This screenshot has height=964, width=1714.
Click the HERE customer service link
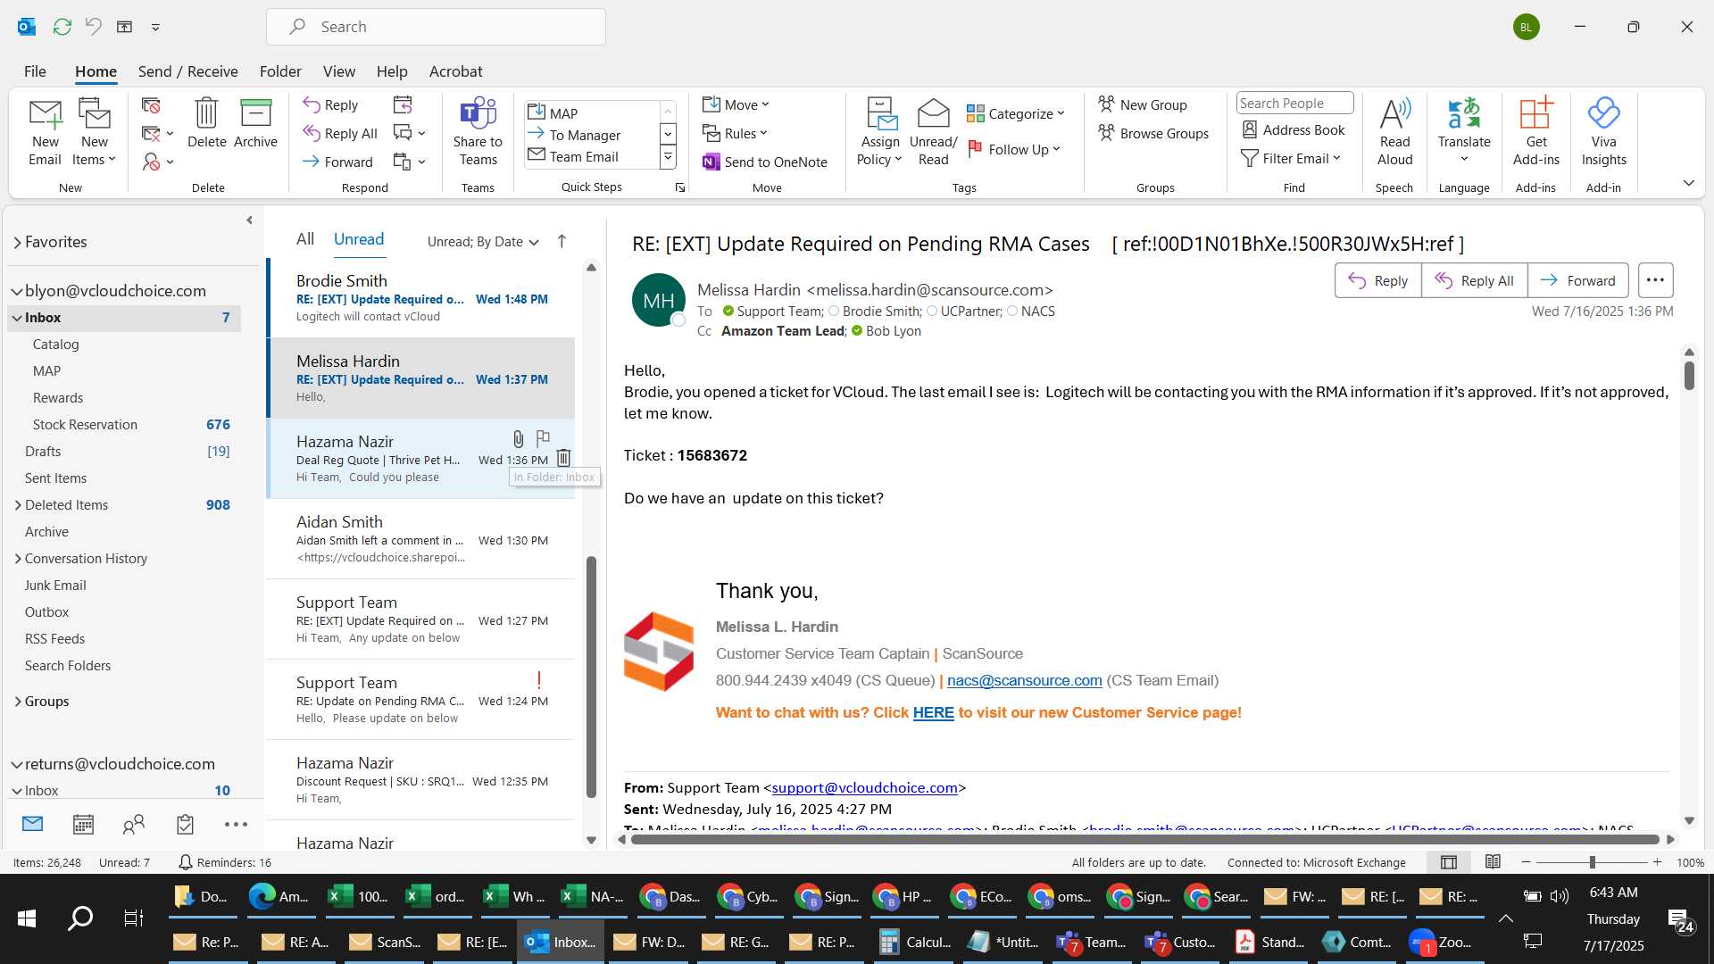click(x=933, y=712)
